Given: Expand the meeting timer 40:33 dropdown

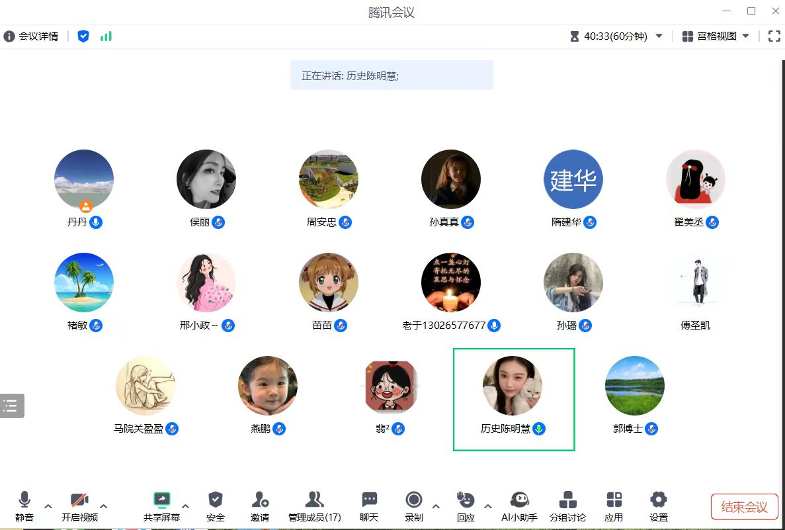Looking at the screenshot, I should (659, 36).
